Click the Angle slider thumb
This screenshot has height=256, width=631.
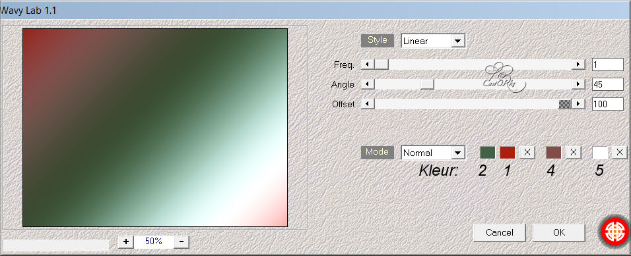point(427,84)
